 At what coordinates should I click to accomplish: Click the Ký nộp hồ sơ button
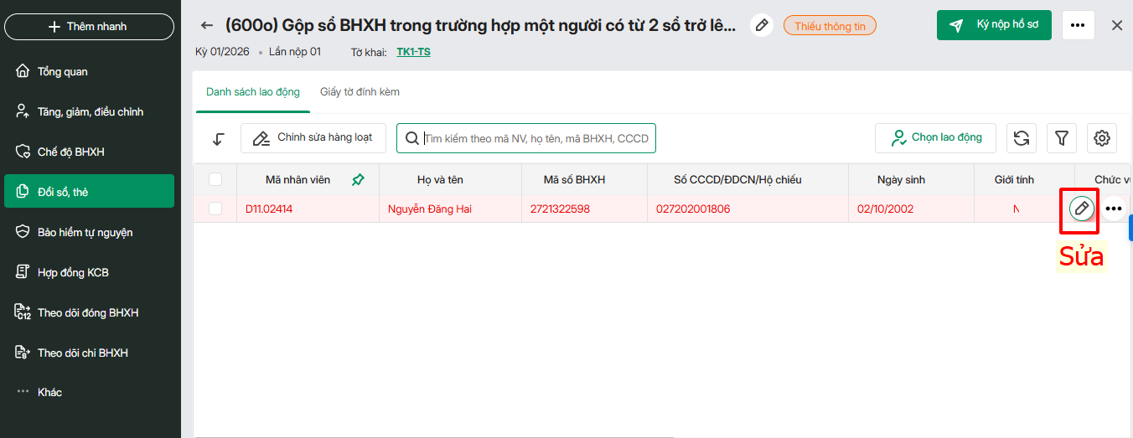tap(994, 25)
